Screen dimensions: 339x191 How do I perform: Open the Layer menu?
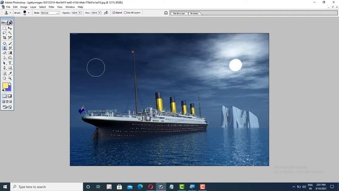pos(33,7)
